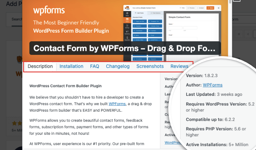
Task: Open the WPForms author link
Action: pos(213,85)
